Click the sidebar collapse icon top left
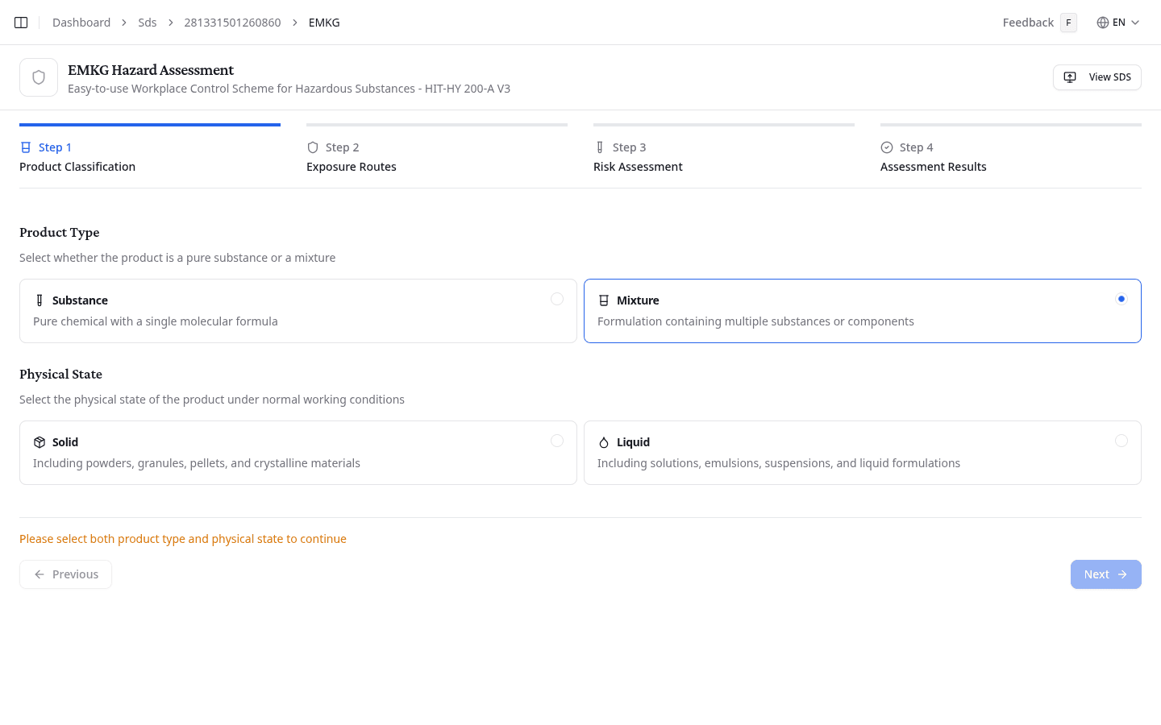 21,22
